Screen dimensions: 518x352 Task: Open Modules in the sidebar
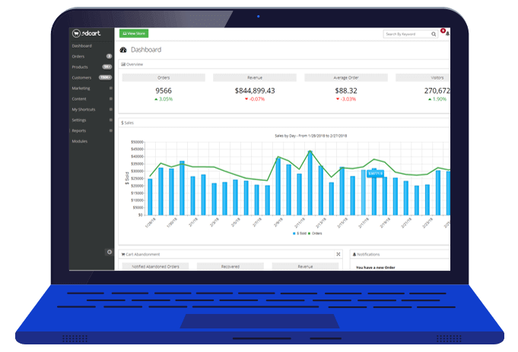tap(80, 141)
